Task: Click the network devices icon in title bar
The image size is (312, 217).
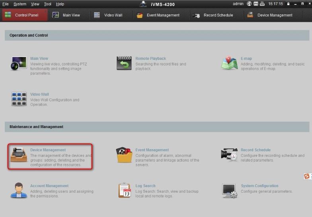Action: (262, 4)
